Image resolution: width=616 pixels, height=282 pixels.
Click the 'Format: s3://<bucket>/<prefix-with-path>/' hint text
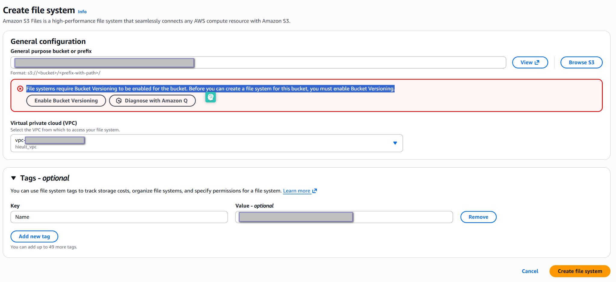55,73
